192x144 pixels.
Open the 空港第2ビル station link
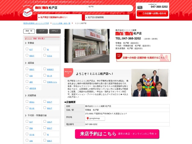coord(52,82)
